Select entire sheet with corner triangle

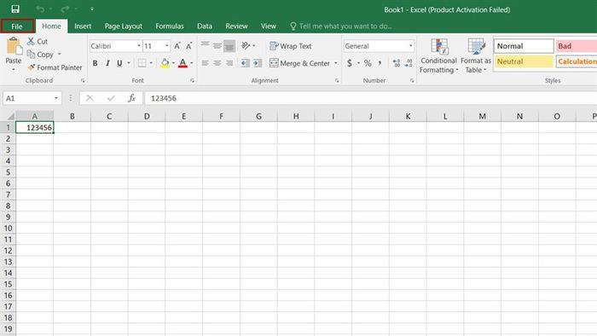(x=11, y=116)
